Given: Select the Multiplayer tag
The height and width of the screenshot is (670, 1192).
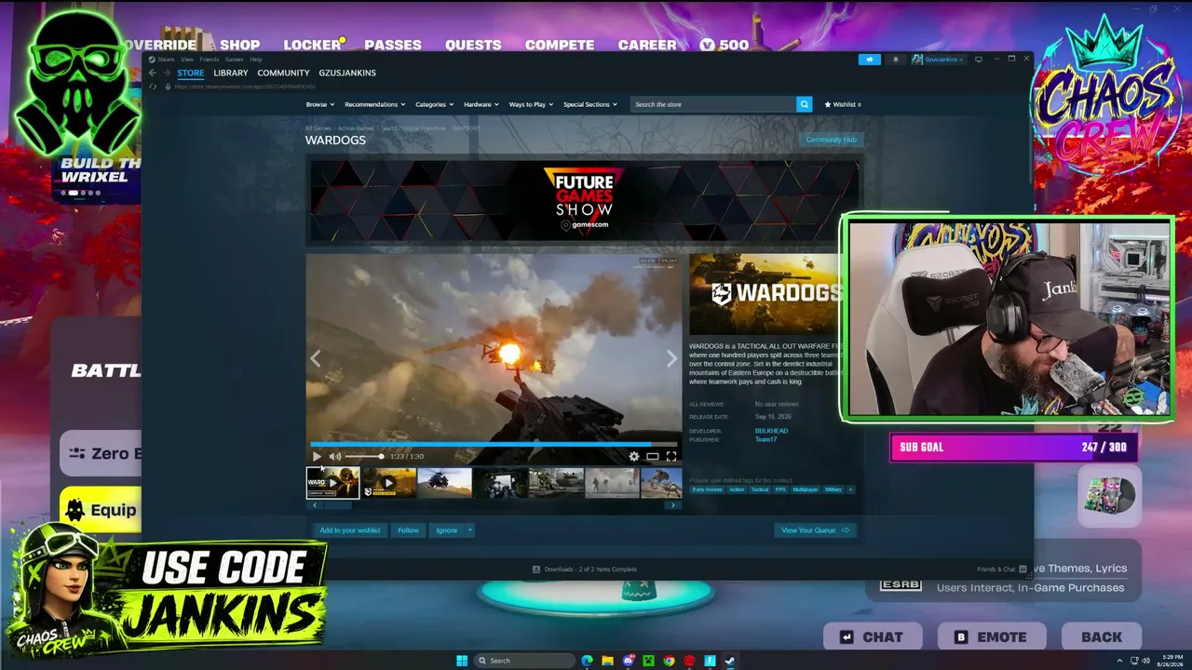Looking at the screenshot, I should pos(805,489).
